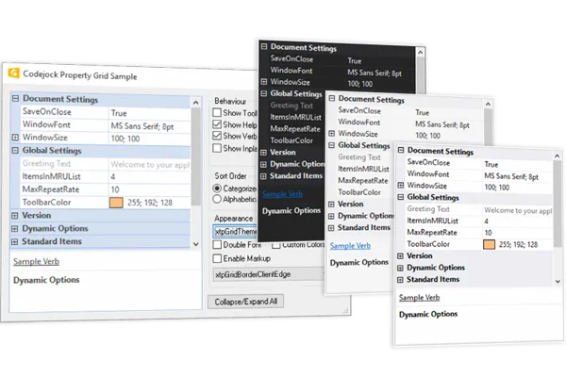Select Greeting Text row in blue main grid
This screenshot has width=566, height=377.
(x=106, y=164)
